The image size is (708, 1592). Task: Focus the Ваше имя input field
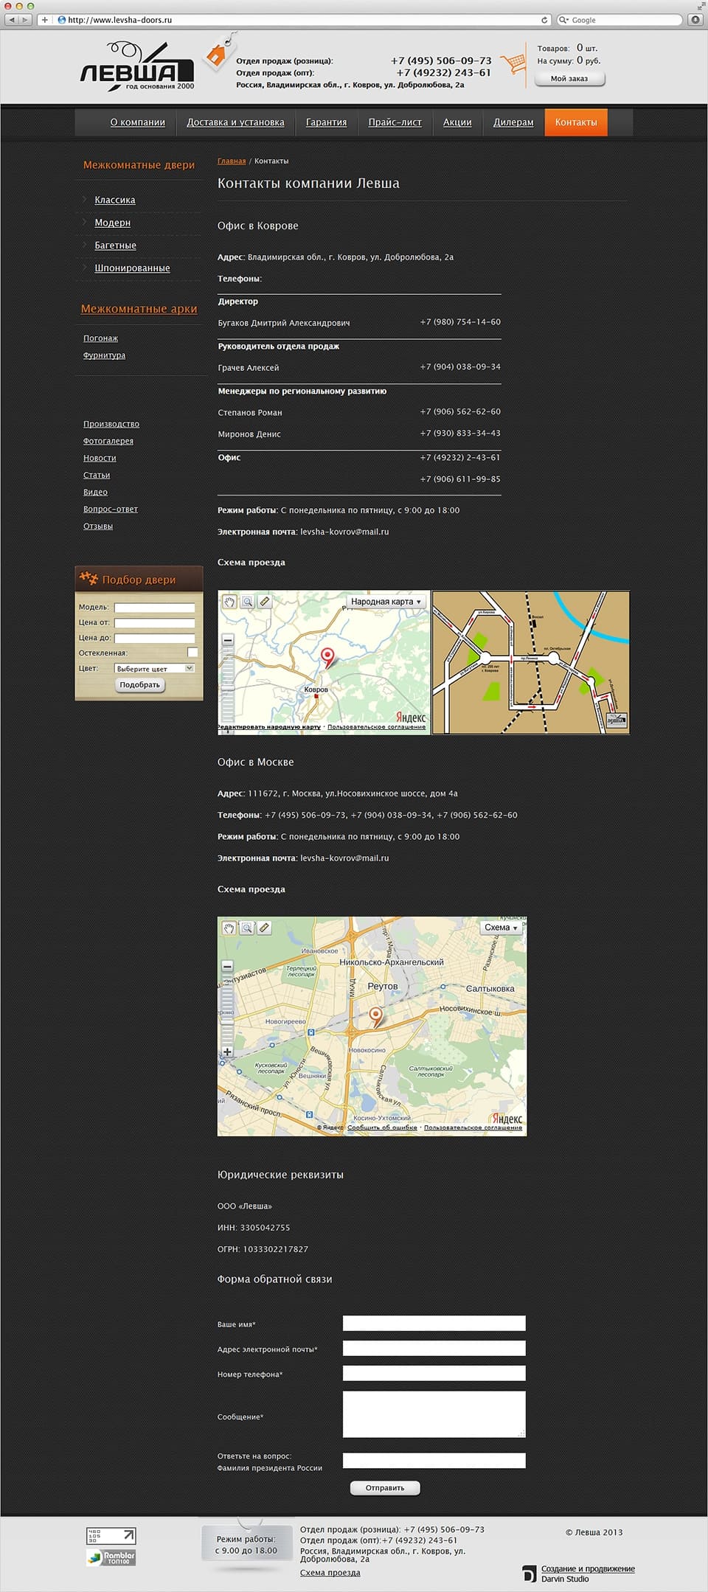tap(434, 1323)
